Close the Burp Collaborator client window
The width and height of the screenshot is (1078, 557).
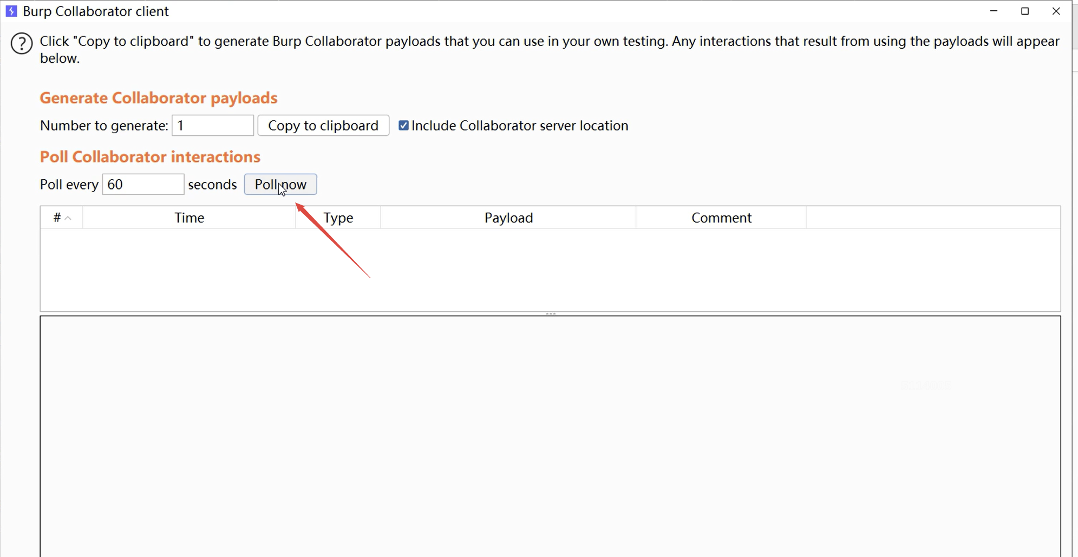click(x=1056, y=11)
